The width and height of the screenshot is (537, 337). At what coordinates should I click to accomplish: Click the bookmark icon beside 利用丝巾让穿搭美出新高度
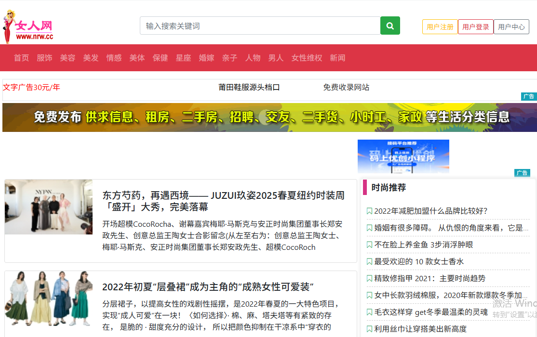click(370, 329)
